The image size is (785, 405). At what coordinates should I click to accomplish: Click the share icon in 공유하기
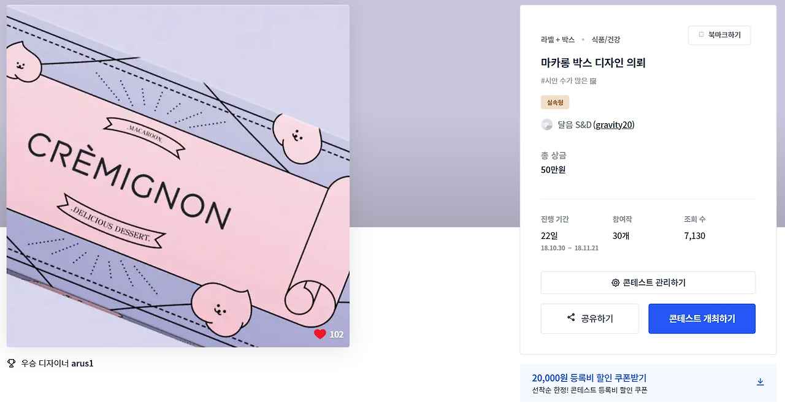[571, 317]
